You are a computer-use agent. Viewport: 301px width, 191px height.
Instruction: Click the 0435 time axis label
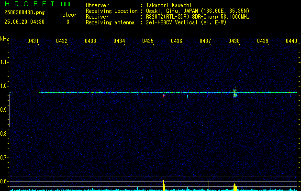coord(147,41)
